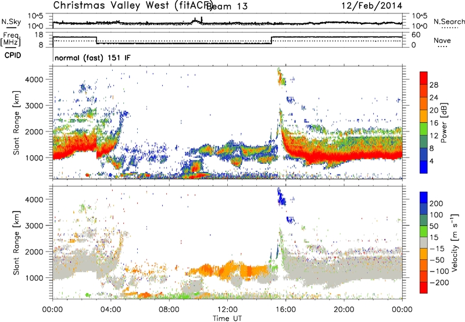The width and height of the screenshot is (465, 322).
Task: Click the 'Nave' legend label
Action: [x=442, y=41]
